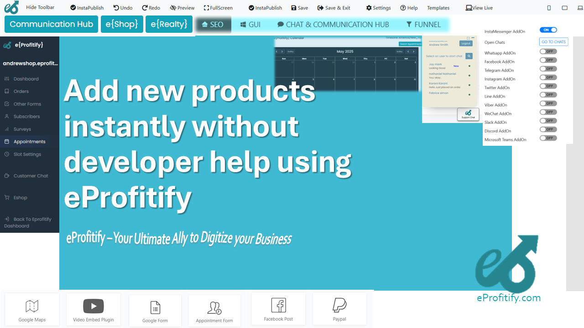Go to the FUNNEL tab
The height and width of the screenshot is (328, 584).
[423, 25]
